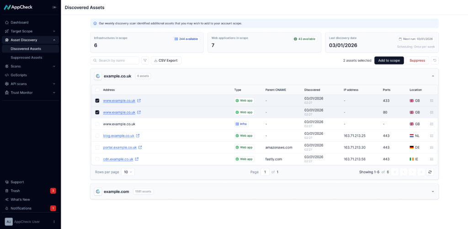The height and width of the screenshot is (229, 468).
Task: Collapse the example.co.uk asset group
Action: point(432,76)
